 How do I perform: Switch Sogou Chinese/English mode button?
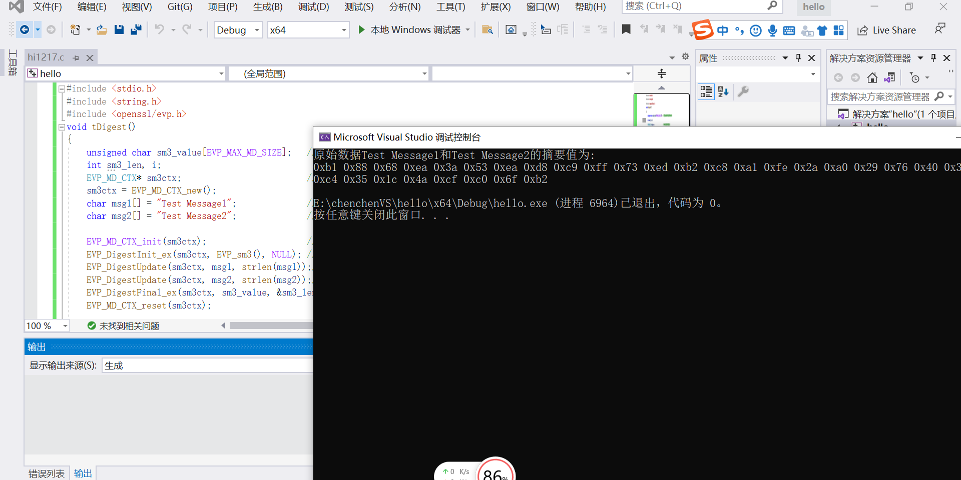tap(722, 30)
